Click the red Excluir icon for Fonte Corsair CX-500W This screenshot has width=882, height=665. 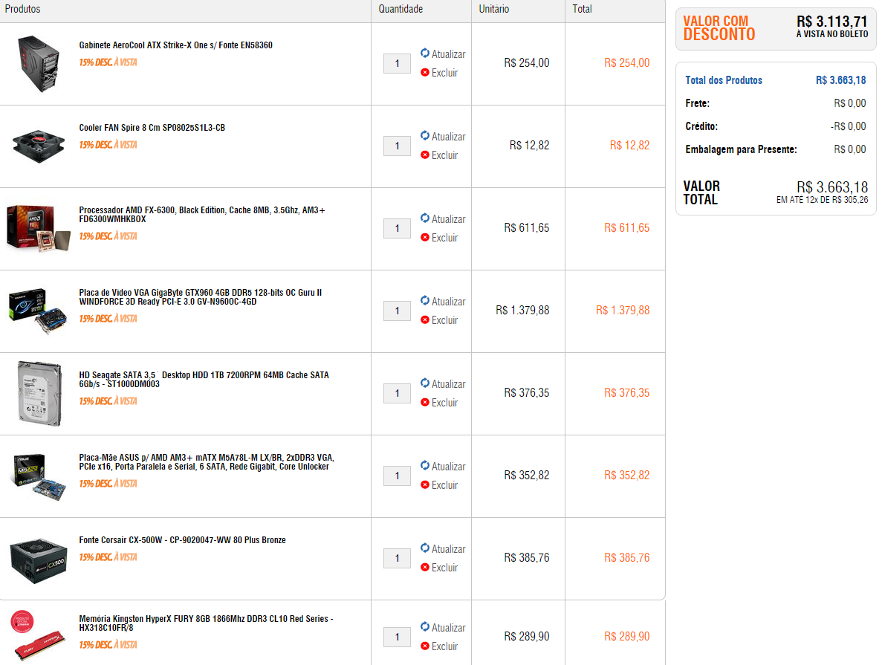pyautogui.click(x=425, y=567)
